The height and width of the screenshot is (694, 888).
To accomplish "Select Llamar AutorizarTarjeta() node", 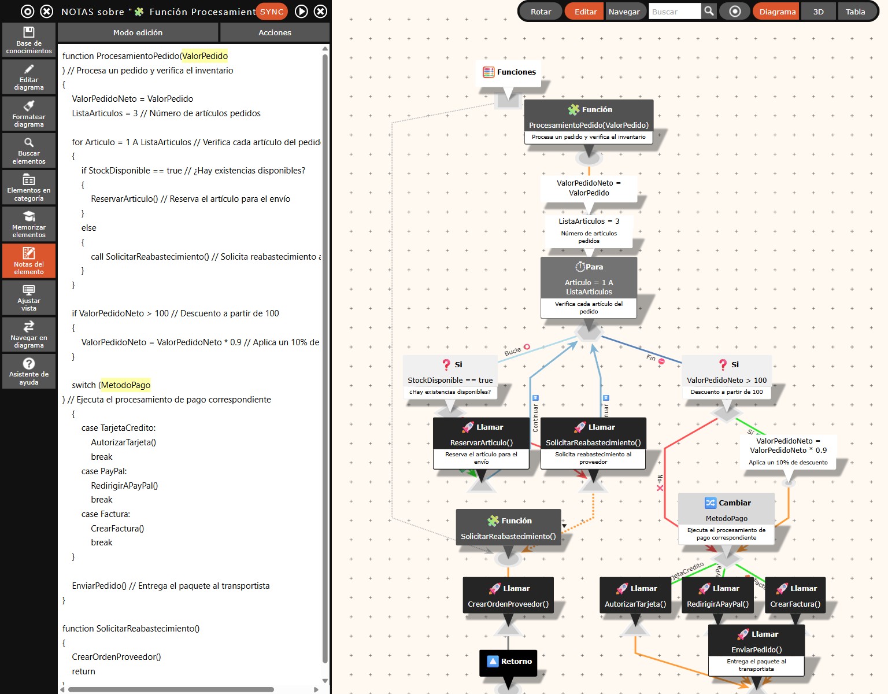I will click(x=635, y=595).
